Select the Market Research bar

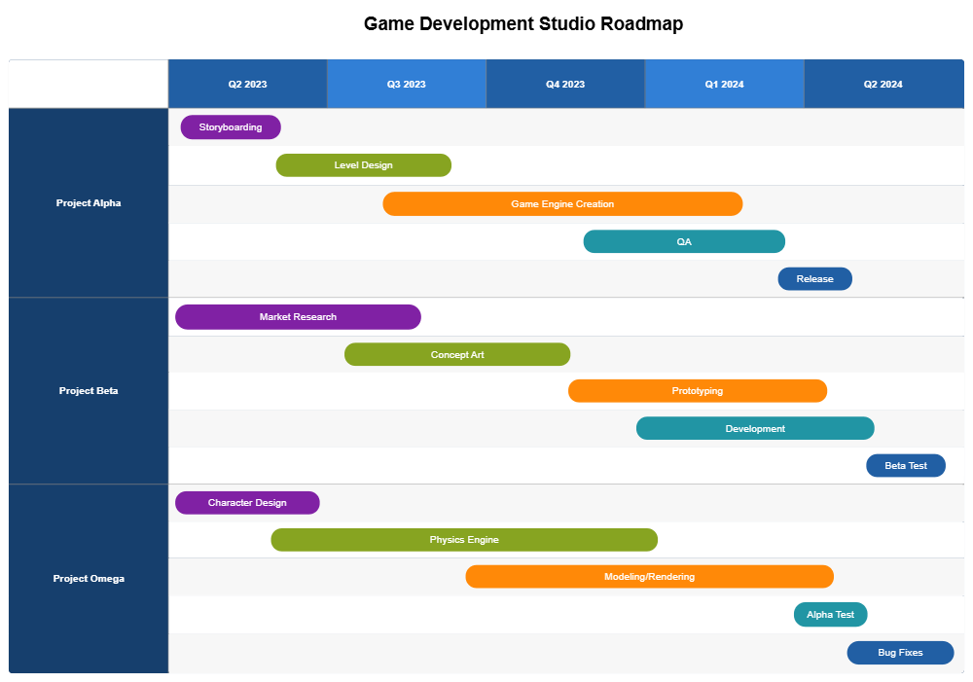[298, 316]
